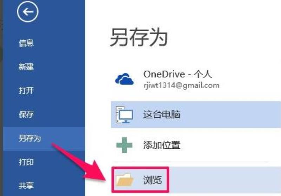281x196 pixels.
Task: Click the empty 浏览 row area outside the red box
Action: pos(225,180)
